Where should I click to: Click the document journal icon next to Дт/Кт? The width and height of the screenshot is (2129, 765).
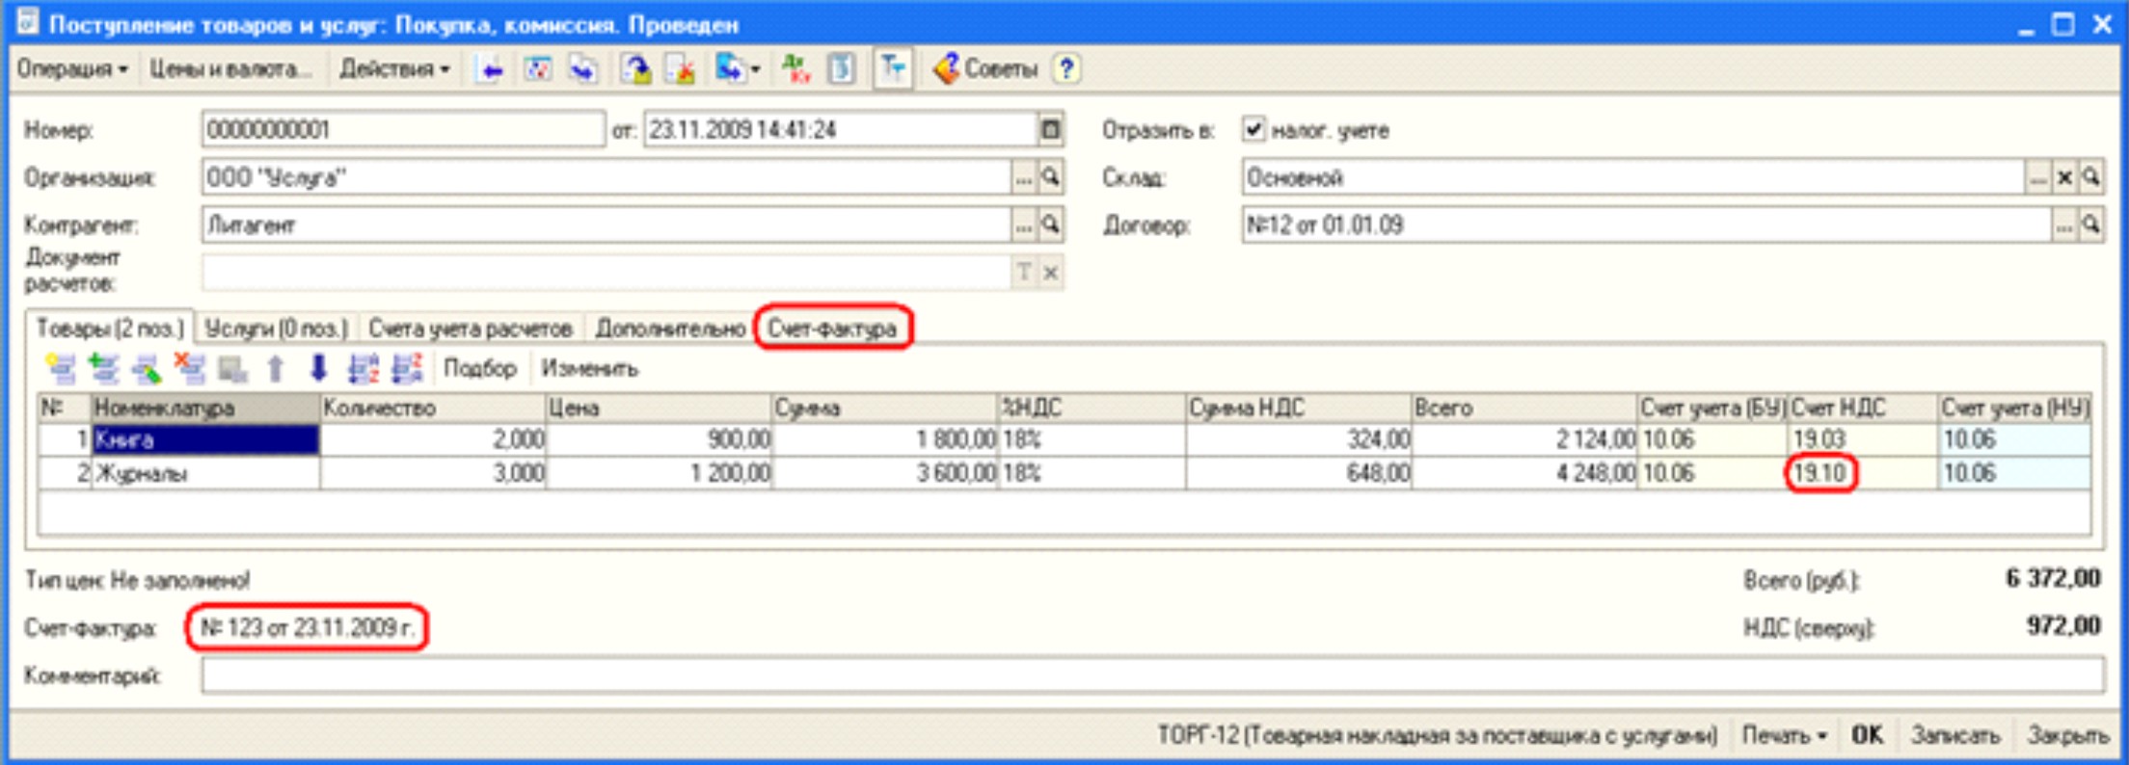tap(842, 69)
